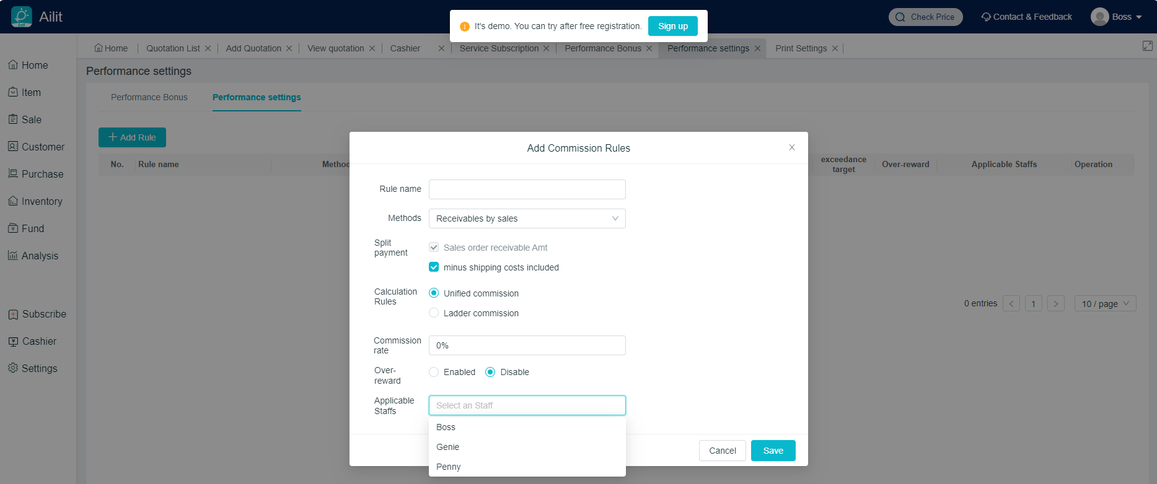The image size is (1157, 484).
Task: Expand the Methods dropdown
Action: [527, 218]
